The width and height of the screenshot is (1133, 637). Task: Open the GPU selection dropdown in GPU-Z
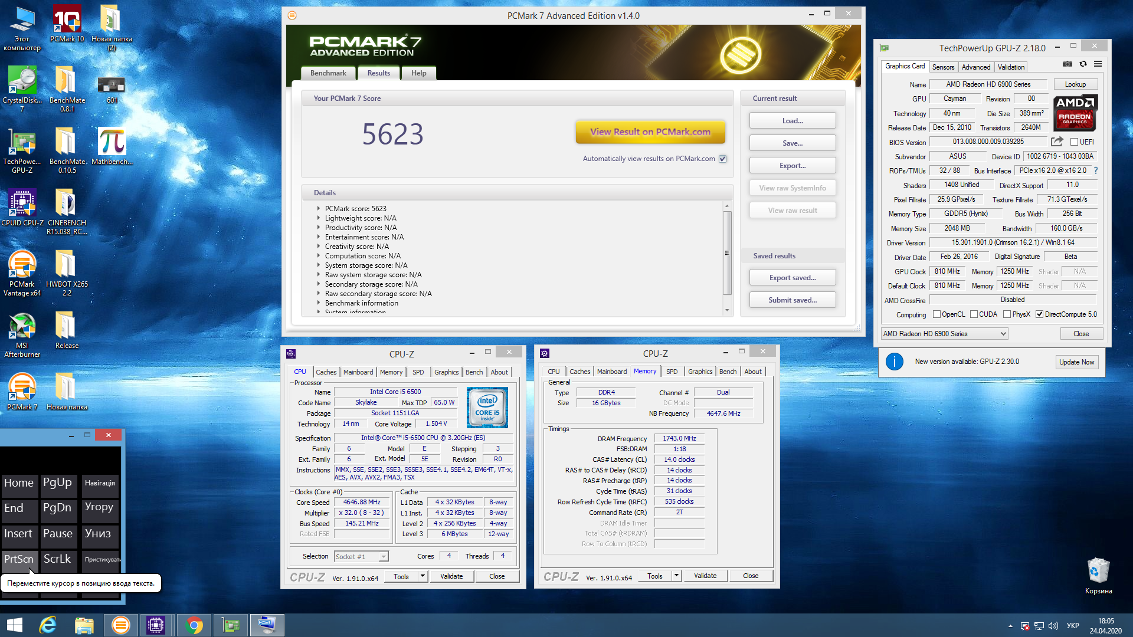click(x=944, y=334)
